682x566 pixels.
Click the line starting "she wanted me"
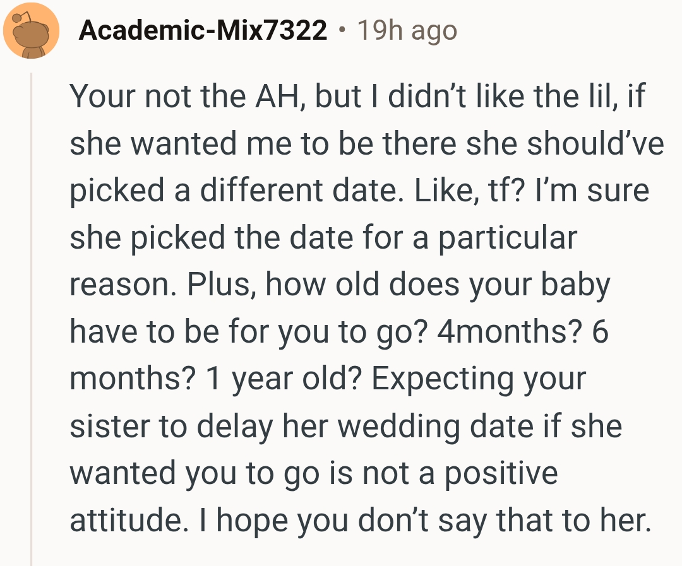pyautogui.click(x=366, y=144)
